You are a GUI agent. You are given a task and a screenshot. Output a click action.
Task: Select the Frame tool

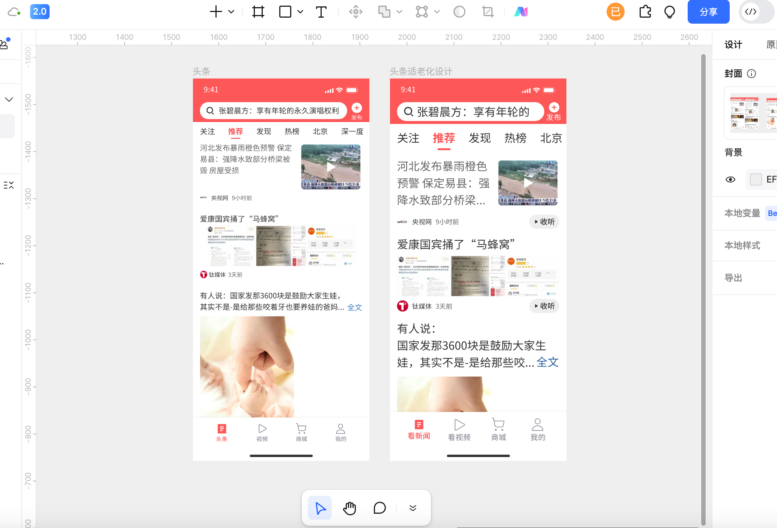coord(258,12)
